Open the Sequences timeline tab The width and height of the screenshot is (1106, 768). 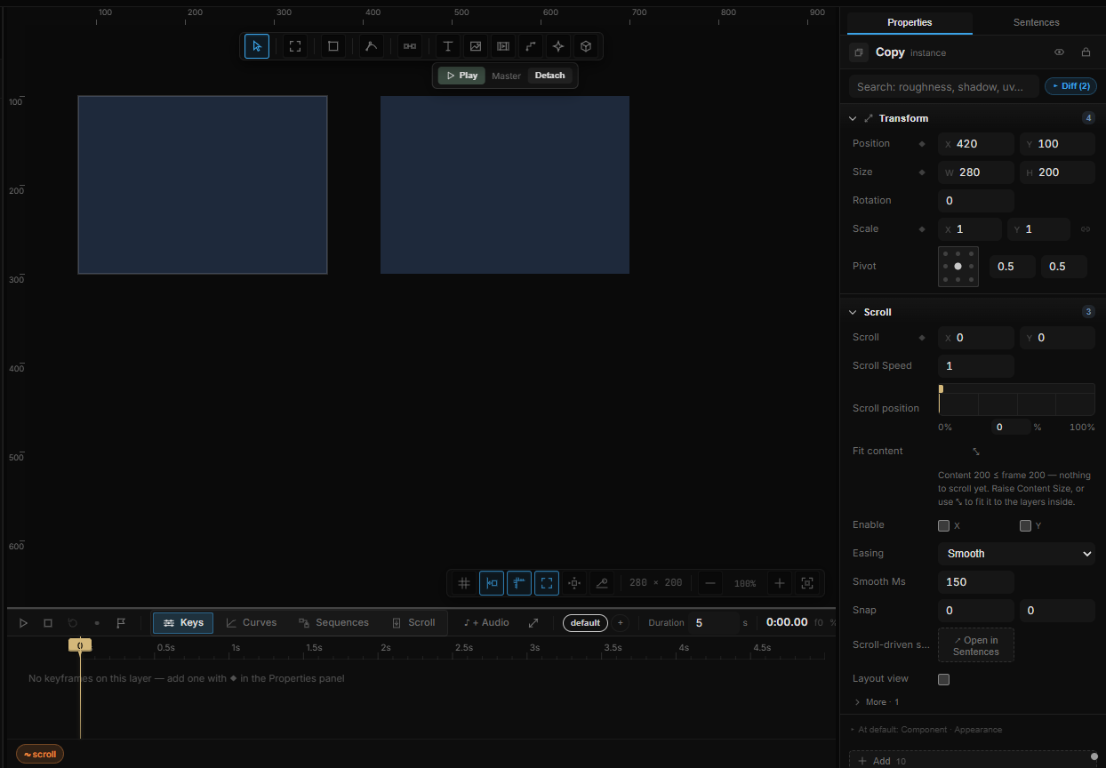[x=333, y=623]
